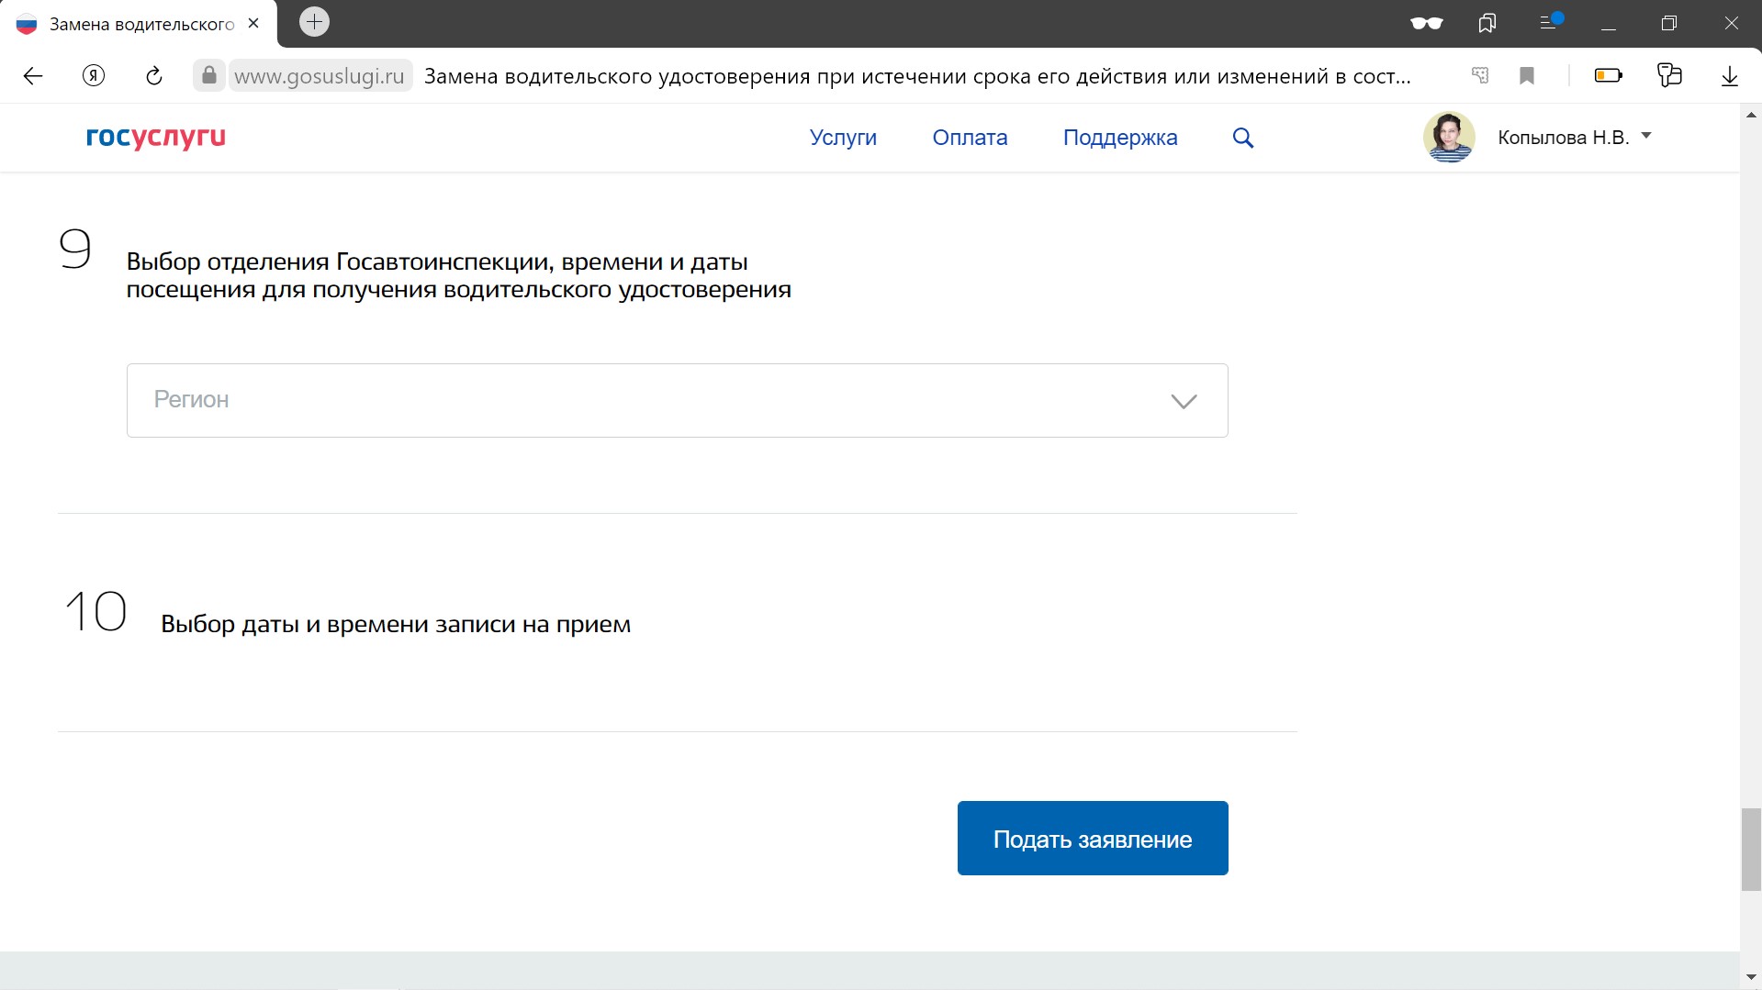Click the padlock site security icon
This screenshot has width=1762, height=990.
click(209, 75)
